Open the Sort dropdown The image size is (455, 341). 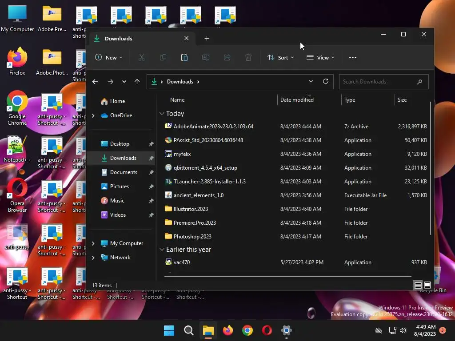coord(281,57)
